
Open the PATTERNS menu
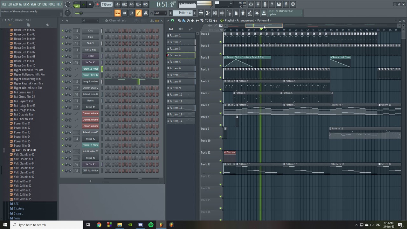[x=24, y=4]
